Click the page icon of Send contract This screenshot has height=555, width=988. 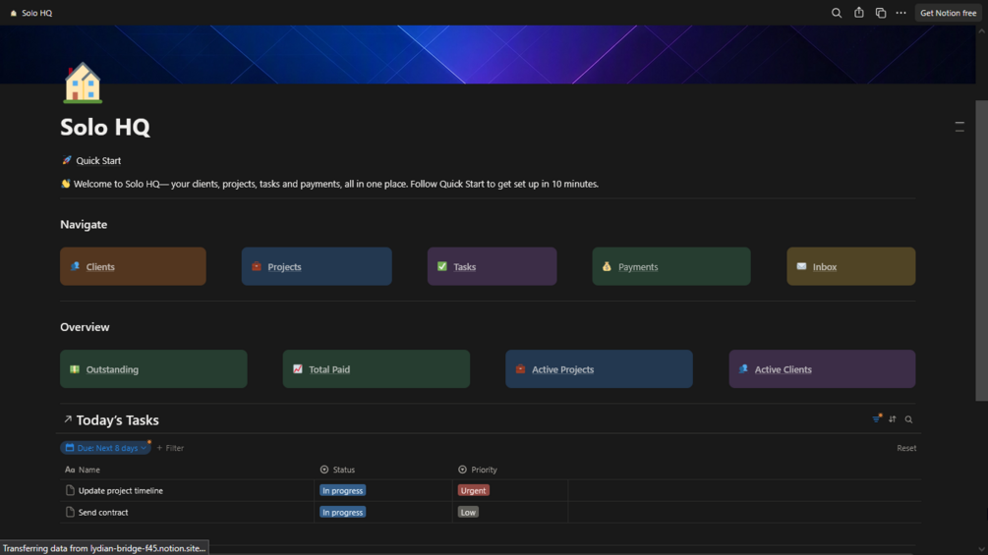[x=70, y=512]
